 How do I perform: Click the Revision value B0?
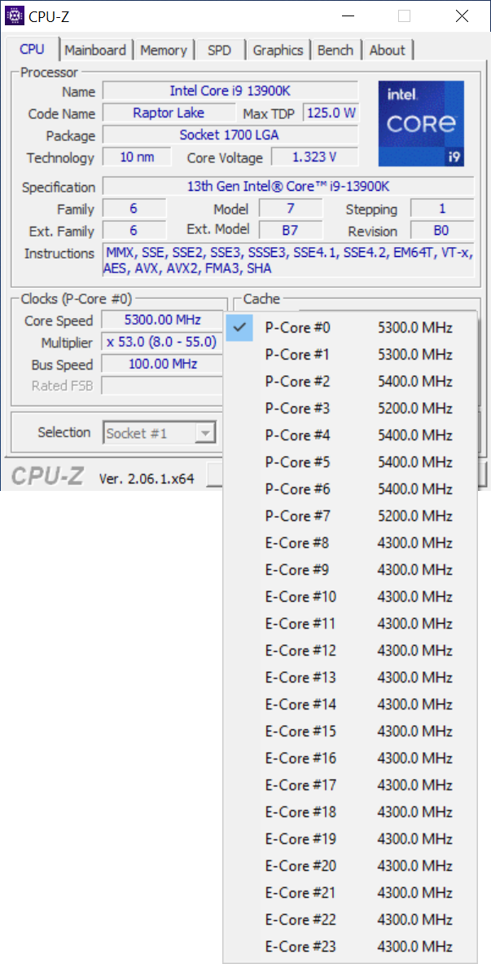coord(442,231)
